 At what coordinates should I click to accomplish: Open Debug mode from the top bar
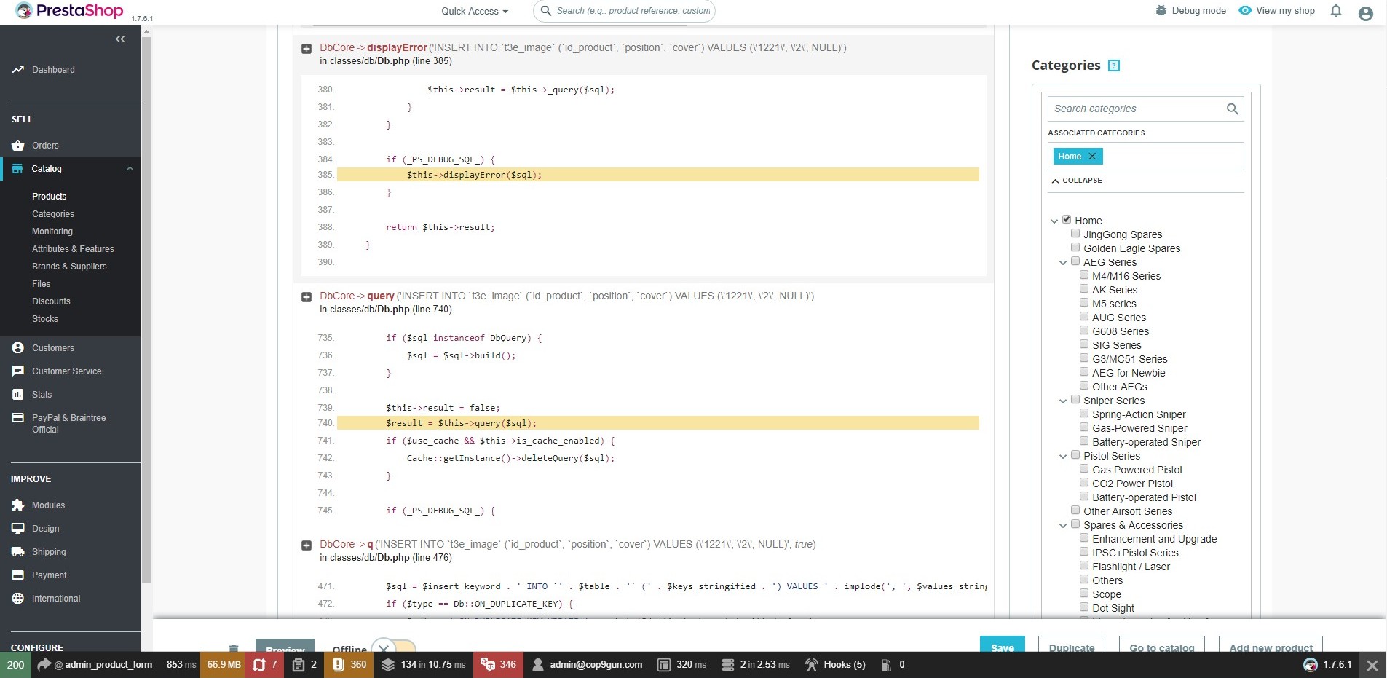coord(1190,10)
